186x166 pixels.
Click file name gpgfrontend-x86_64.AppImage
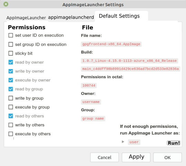111,44
